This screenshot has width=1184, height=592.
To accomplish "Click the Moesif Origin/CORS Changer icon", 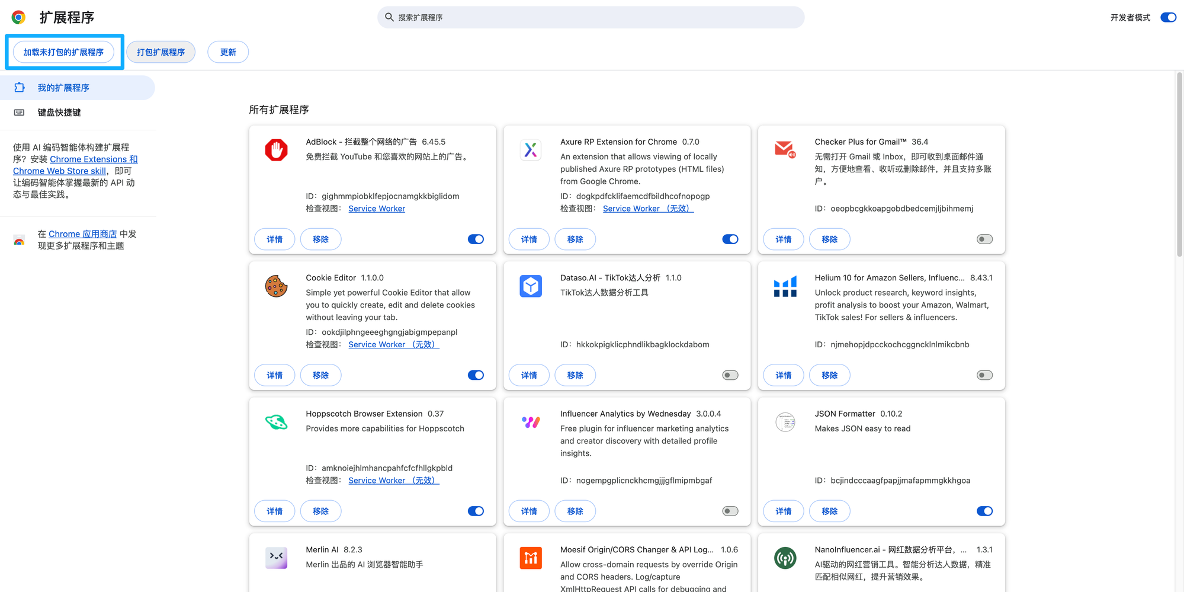I will point(531,558).
